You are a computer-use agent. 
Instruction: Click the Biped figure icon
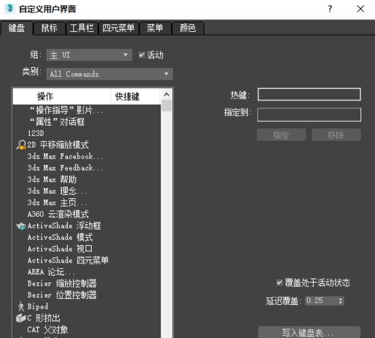pos(21,306)
